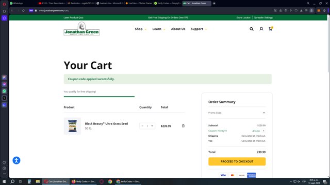Open Calculator from taskbar

click(x=29, y=181)
